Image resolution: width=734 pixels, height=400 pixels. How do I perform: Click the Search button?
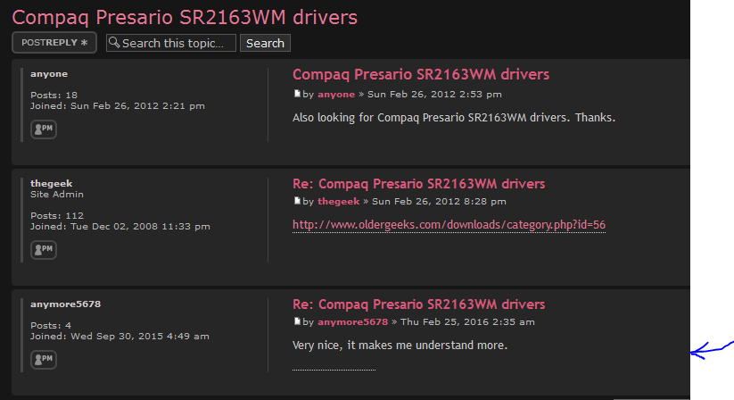click(x=265, y=43)
